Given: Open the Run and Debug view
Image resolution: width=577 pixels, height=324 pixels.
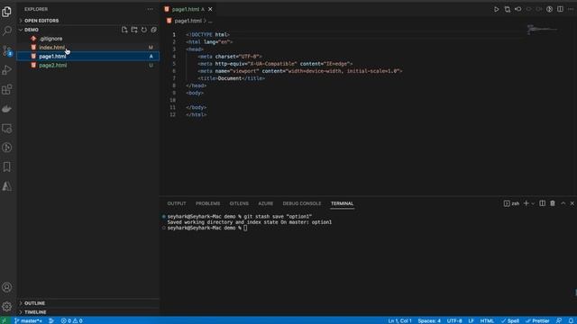Looking at the screenshot, I should pyautogui.click(x=6, y=70).
